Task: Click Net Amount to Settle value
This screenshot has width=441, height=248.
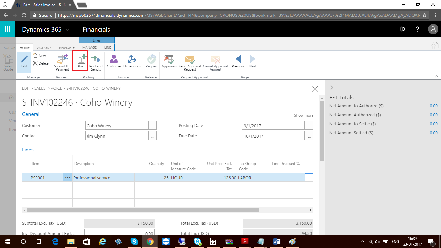Action: pyautogui.click(x=434, y=124)
